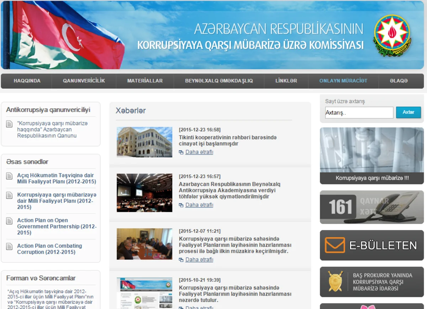Image resolution: width=427 pixels, height=309 pixels.
Task: Click the Axtar search button
Action: (x=408, y=112)
